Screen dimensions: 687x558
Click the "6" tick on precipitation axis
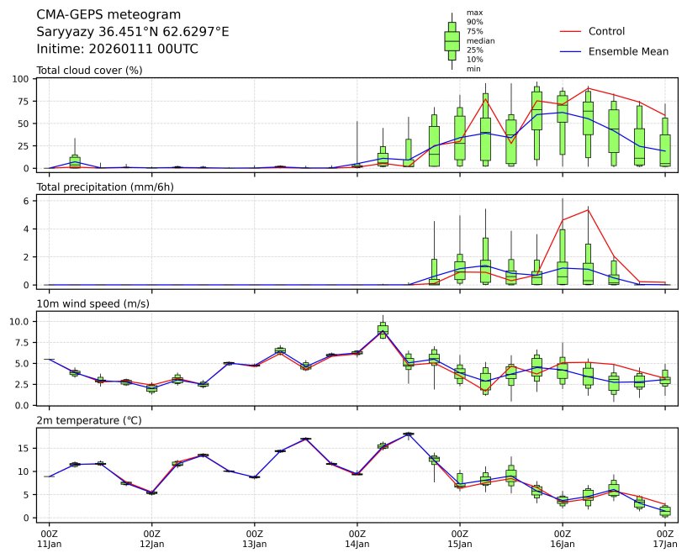(x=26, y=201)
